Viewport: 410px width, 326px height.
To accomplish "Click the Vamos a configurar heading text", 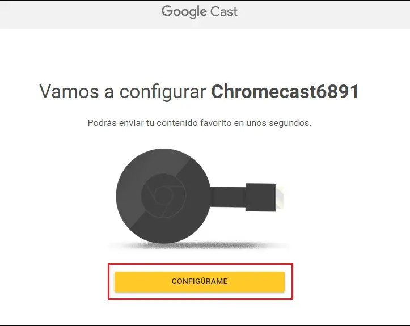I will click(x=122, y=92).
